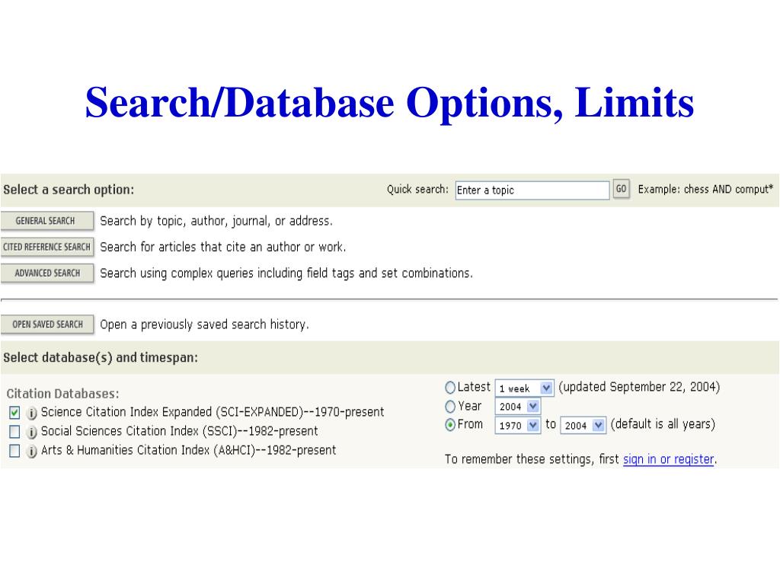Click 'Search/Database Options, Limits' slide title
The height and width of the screenshot is (585, 780).
[389, 103]
